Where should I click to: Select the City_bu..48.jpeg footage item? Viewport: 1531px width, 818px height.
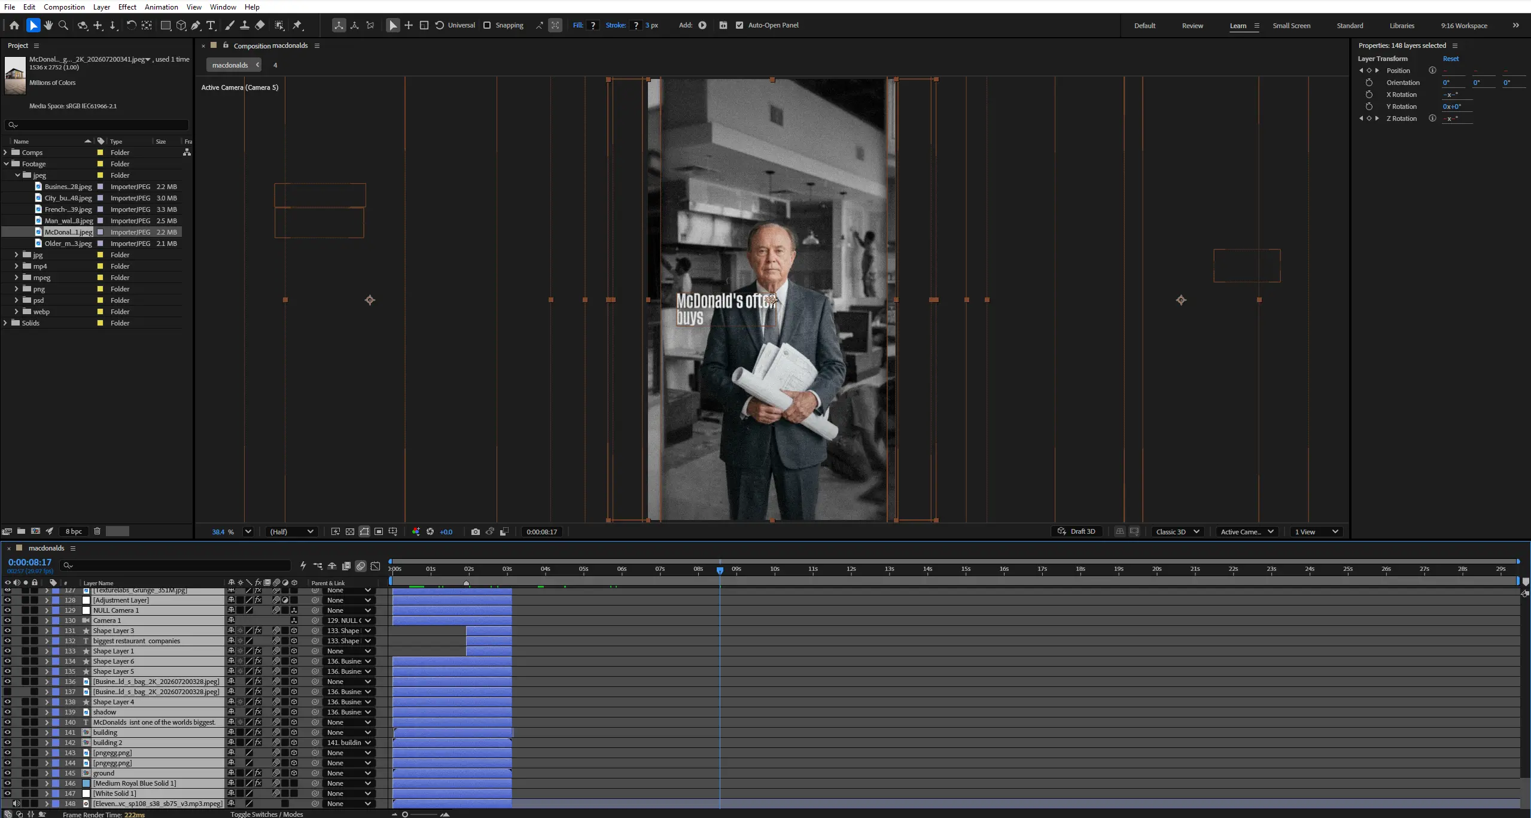click(68, 198)
